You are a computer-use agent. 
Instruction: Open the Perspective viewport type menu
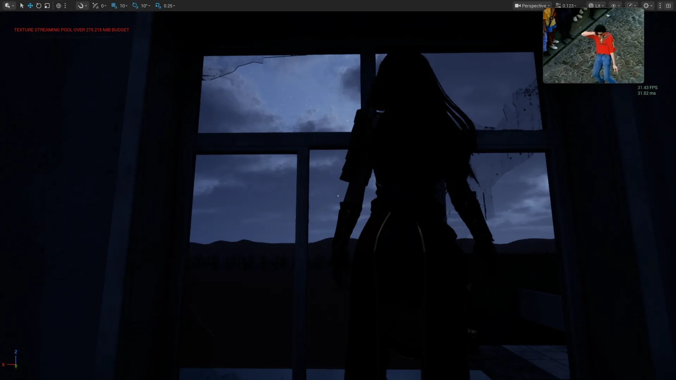532,6
